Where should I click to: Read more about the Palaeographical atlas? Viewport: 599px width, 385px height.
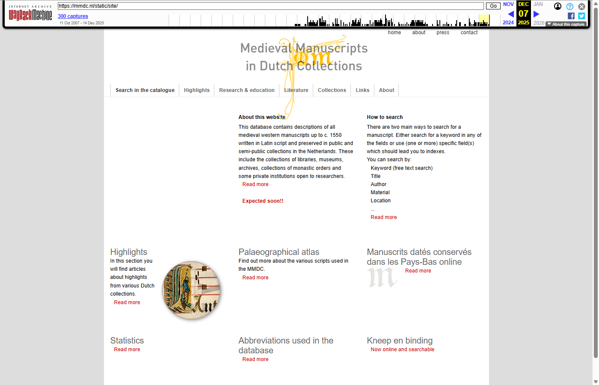pos(255,277)
